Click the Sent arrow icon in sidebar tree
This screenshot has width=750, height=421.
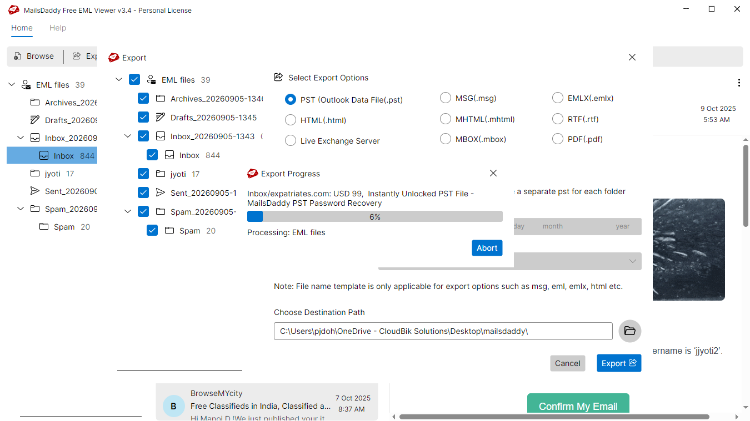pos(35,191)
